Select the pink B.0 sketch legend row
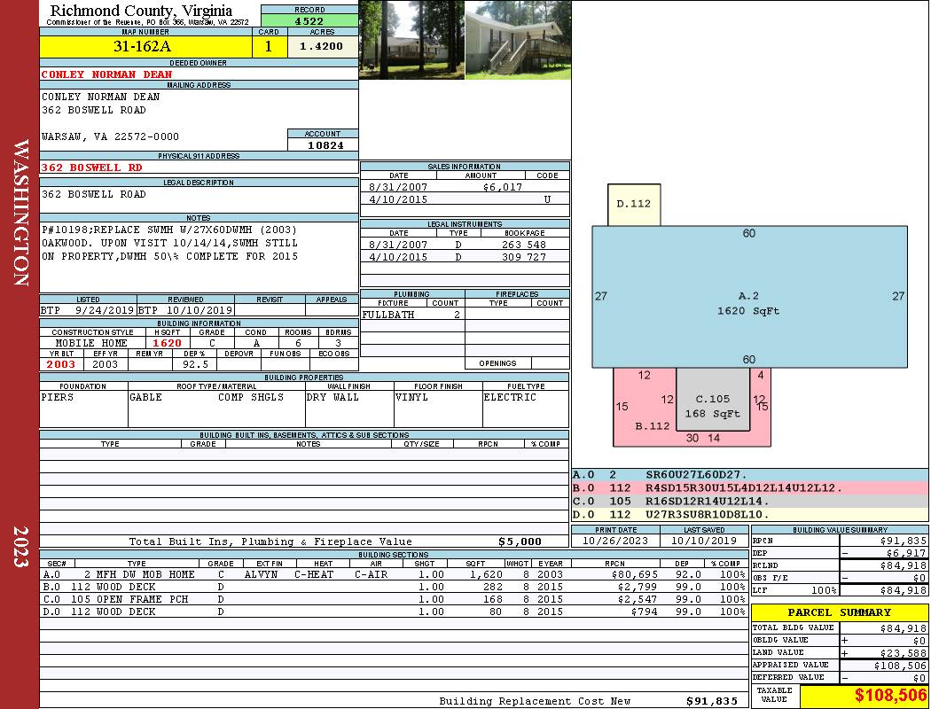The height and width of the screenshot is (709, 931). (749, 488)
